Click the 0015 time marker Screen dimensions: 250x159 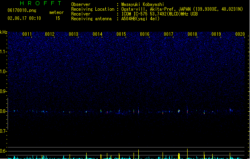[121, 34]
